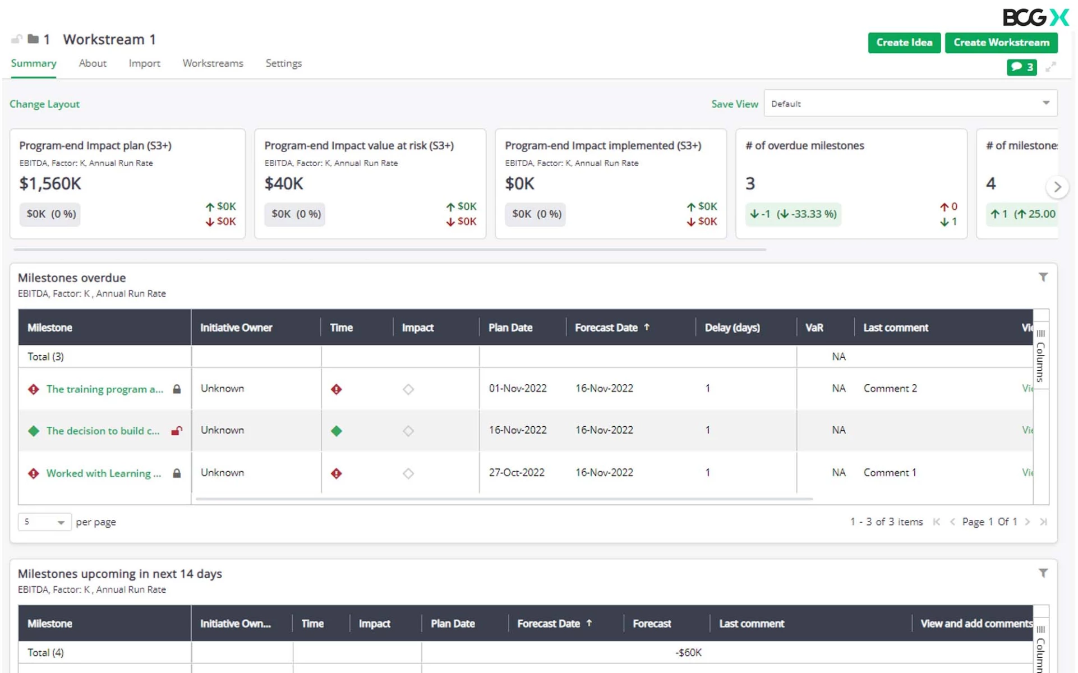
Task: Switch to the About tab
Action: tap(93, 63)
